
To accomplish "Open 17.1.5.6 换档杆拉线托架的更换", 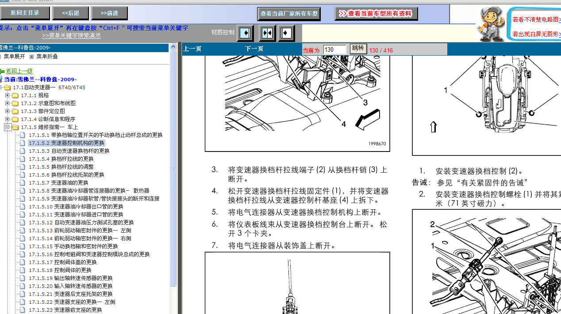I will pyautogui.click(x=66, y=175).
